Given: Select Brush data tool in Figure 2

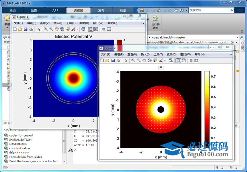Looking at the screenshot, I should pyautogui.click(x=161, y=61).
